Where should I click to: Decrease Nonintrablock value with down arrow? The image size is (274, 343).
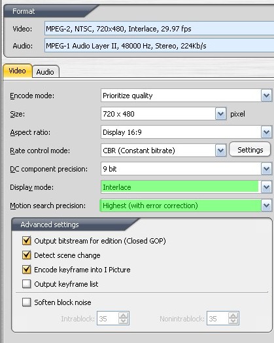233,321
